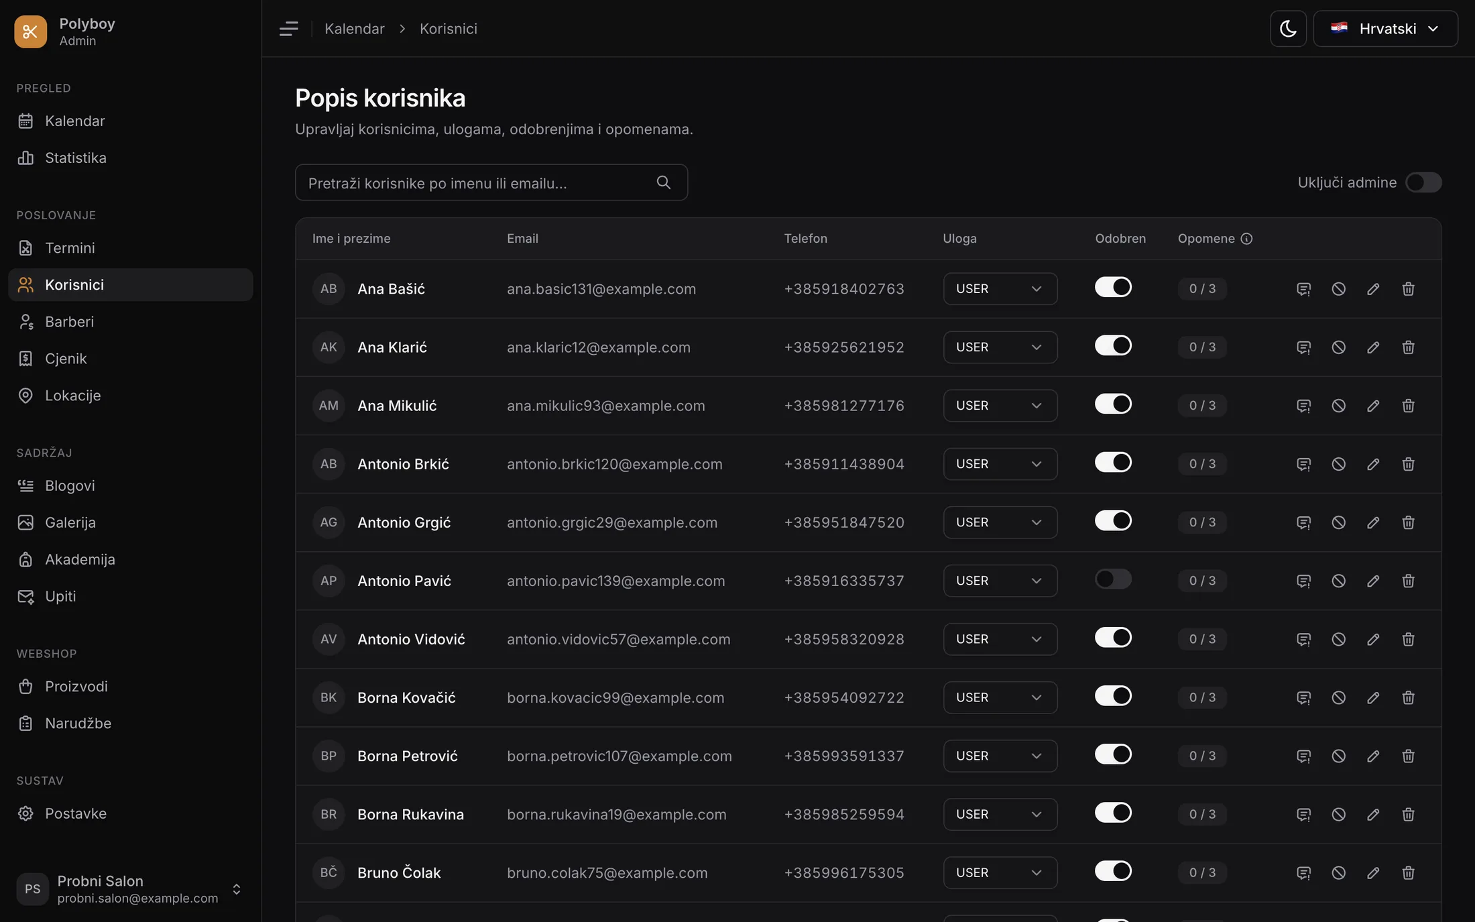Open Statistika in the sidebar
The height and width of the screenshot is (922, 1475).
click(x=130, y=158)
